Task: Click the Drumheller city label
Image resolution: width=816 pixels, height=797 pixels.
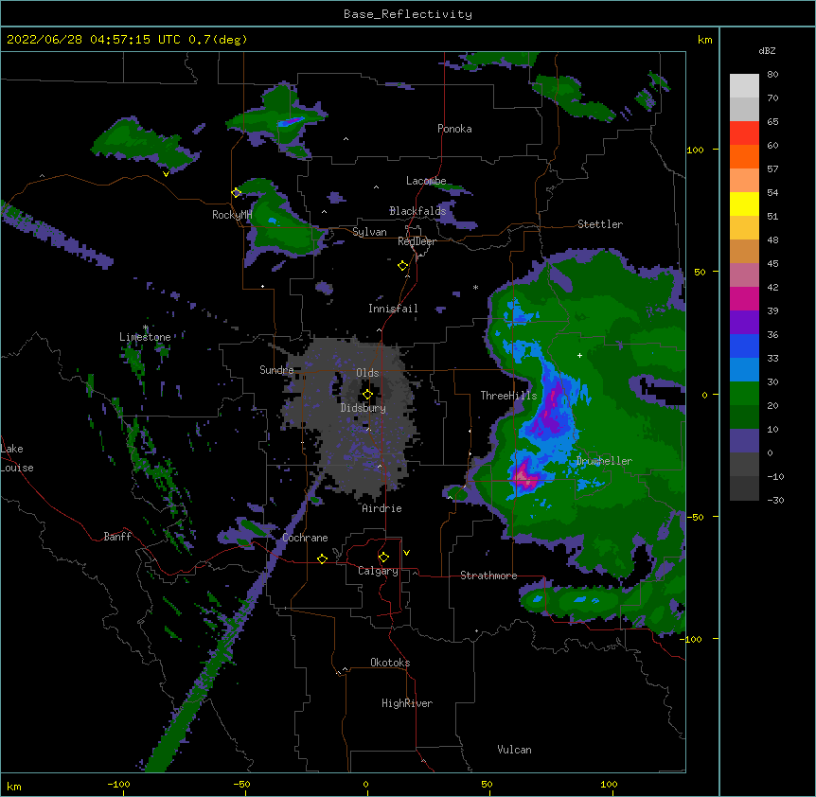Action: pos(604,461)
